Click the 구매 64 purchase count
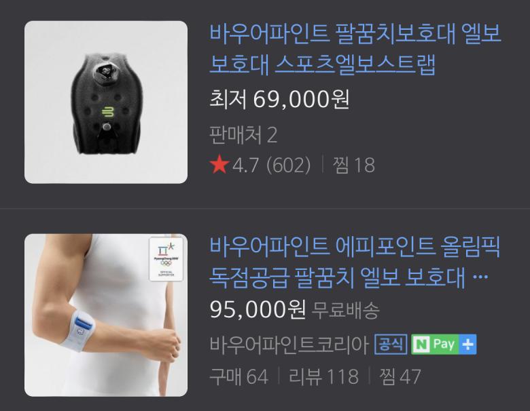 coord(239,376)
